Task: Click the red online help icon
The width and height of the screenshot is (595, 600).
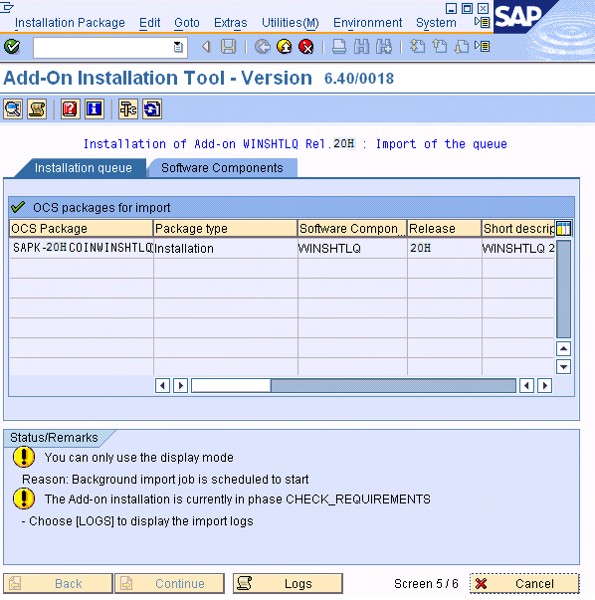Action: (70, 109)
